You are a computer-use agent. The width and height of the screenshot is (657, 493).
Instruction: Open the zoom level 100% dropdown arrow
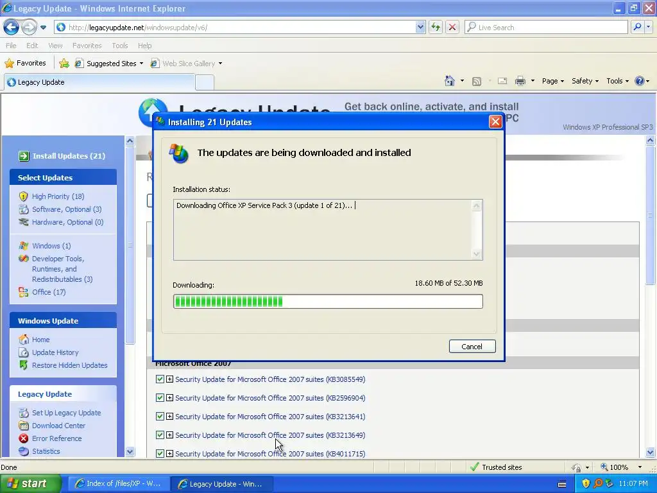640,467
